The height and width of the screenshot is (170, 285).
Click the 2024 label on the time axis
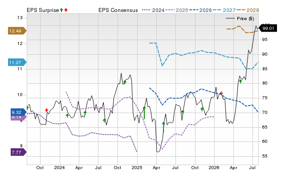pyautogui.click(x=59, y=167)
